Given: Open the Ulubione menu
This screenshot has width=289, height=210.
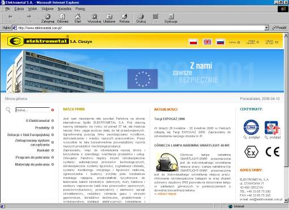Looking at the screenshot, I should click(x=47, y=9).
